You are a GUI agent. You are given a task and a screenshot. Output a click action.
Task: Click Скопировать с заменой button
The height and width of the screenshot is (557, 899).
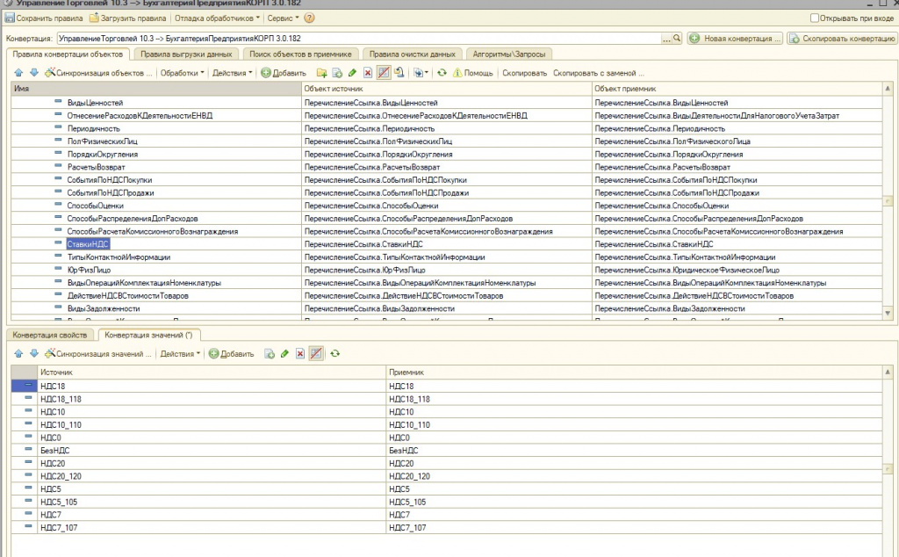(599, 73)
